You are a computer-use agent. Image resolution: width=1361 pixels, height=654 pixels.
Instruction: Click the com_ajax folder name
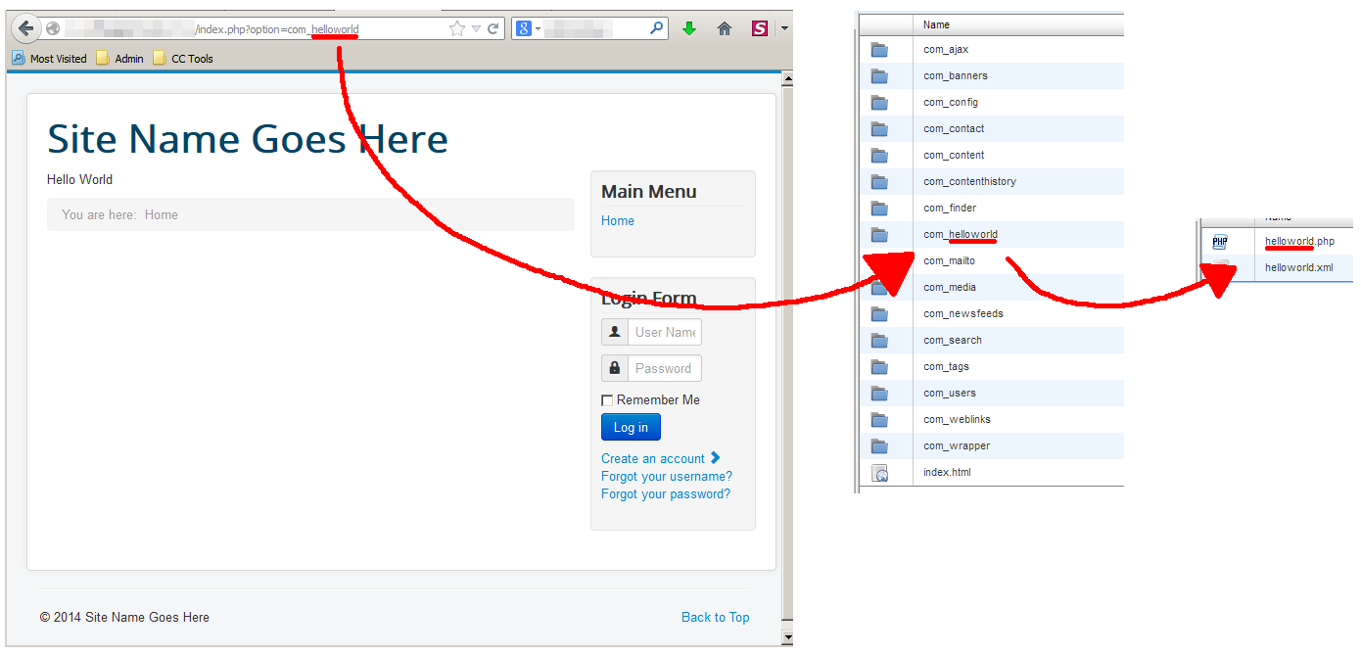click(x=946, y=49)
